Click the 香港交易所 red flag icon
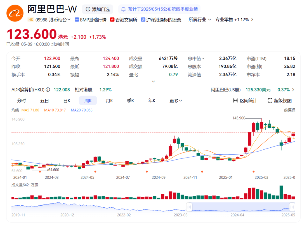The image size is (302, 226). point(112,20)
